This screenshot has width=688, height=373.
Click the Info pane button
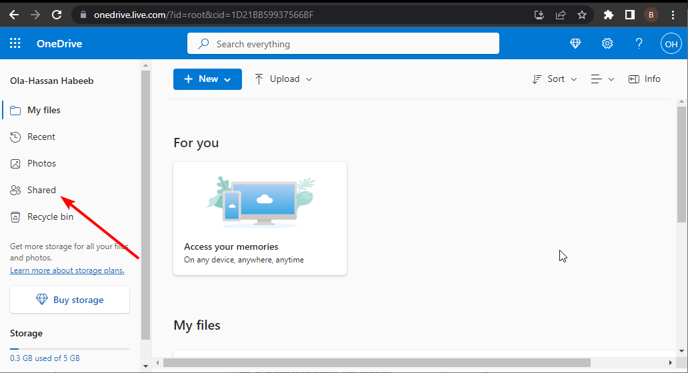pos(644,79)
